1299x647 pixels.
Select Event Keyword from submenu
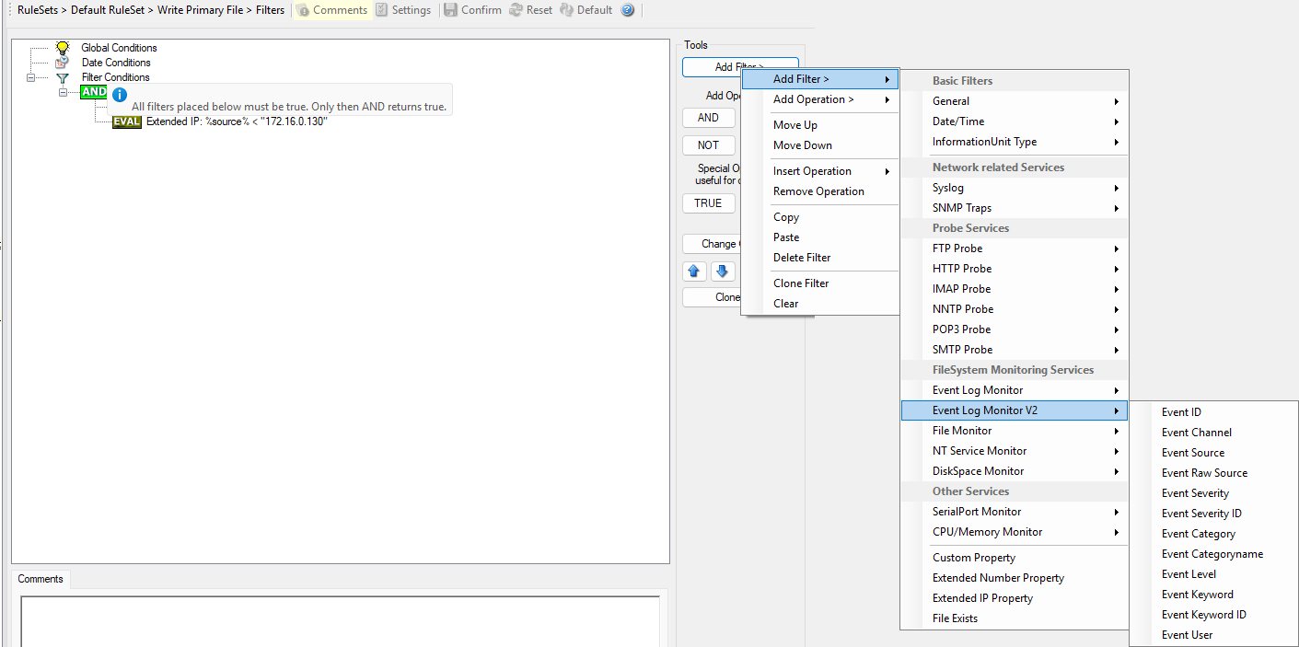tap(1214, 595)
